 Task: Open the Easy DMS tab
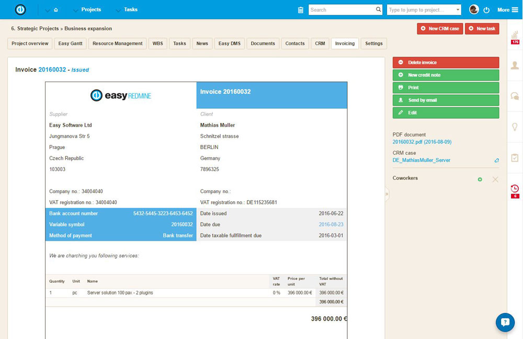(x=230, y=43)
